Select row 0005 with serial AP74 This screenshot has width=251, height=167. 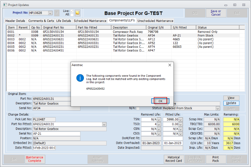coord(123,46)
